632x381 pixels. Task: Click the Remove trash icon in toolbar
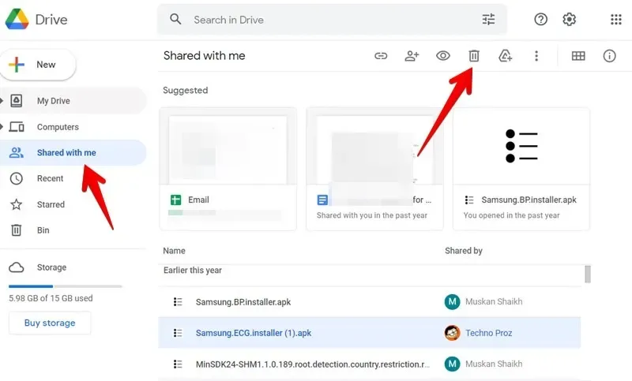coord(474,56)
